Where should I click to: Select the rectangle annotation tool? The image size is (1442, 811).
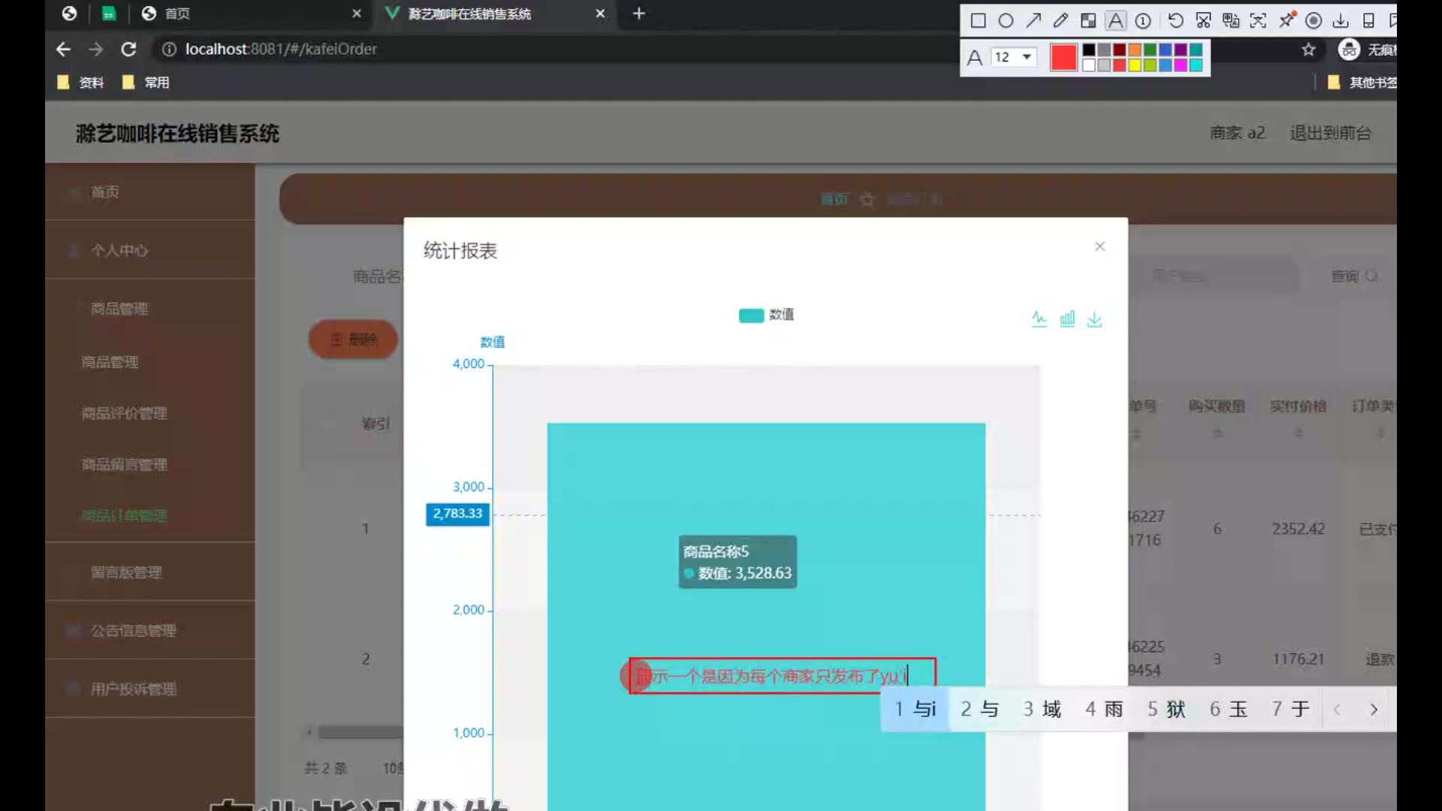[978, 20]
